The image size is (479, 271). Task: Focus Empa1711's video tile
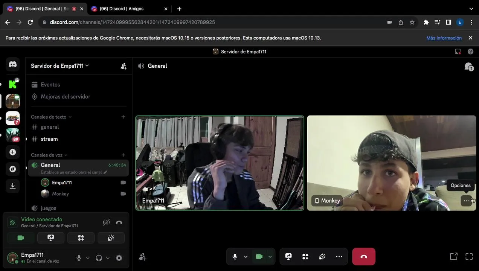(x=220, y=163)
